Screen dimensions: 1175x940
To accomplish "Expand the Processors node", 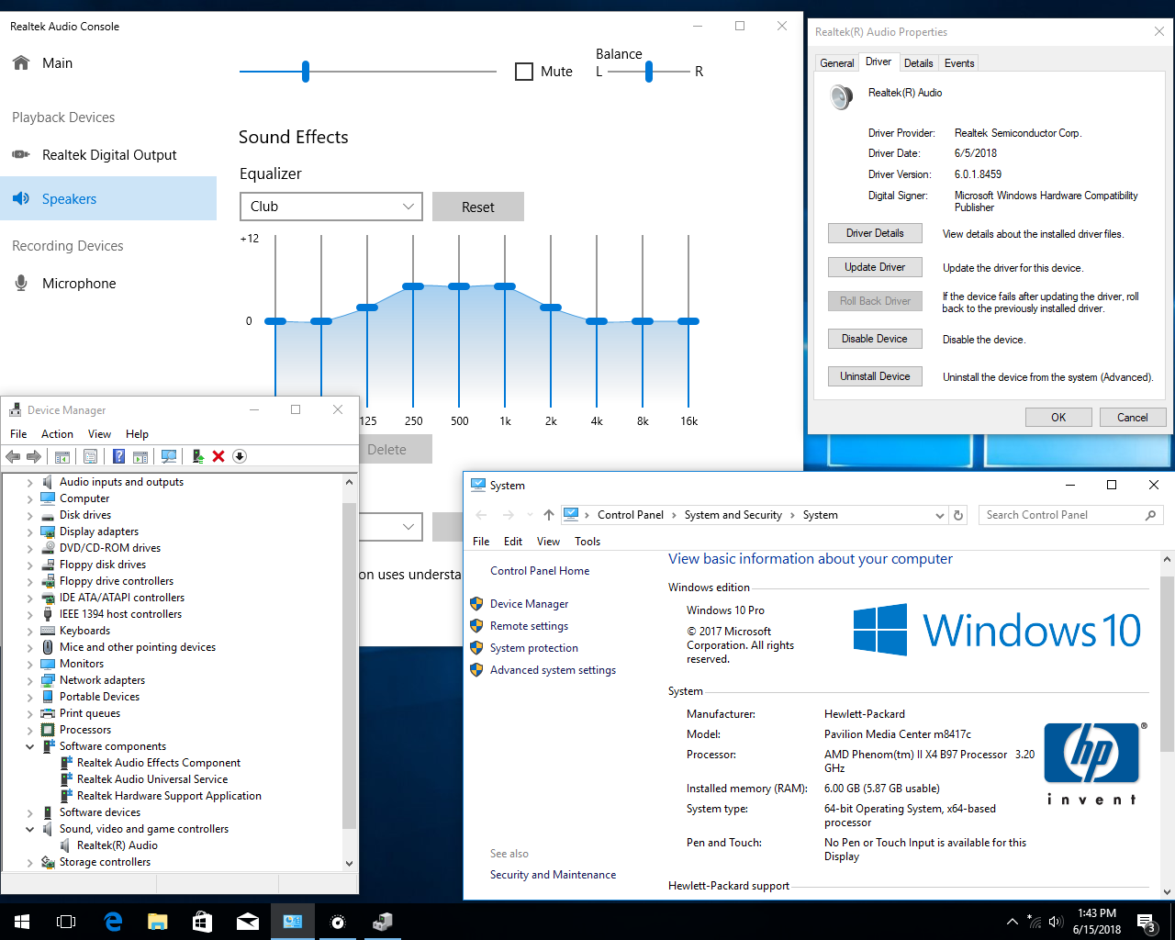I will click(x=29, y=731).
